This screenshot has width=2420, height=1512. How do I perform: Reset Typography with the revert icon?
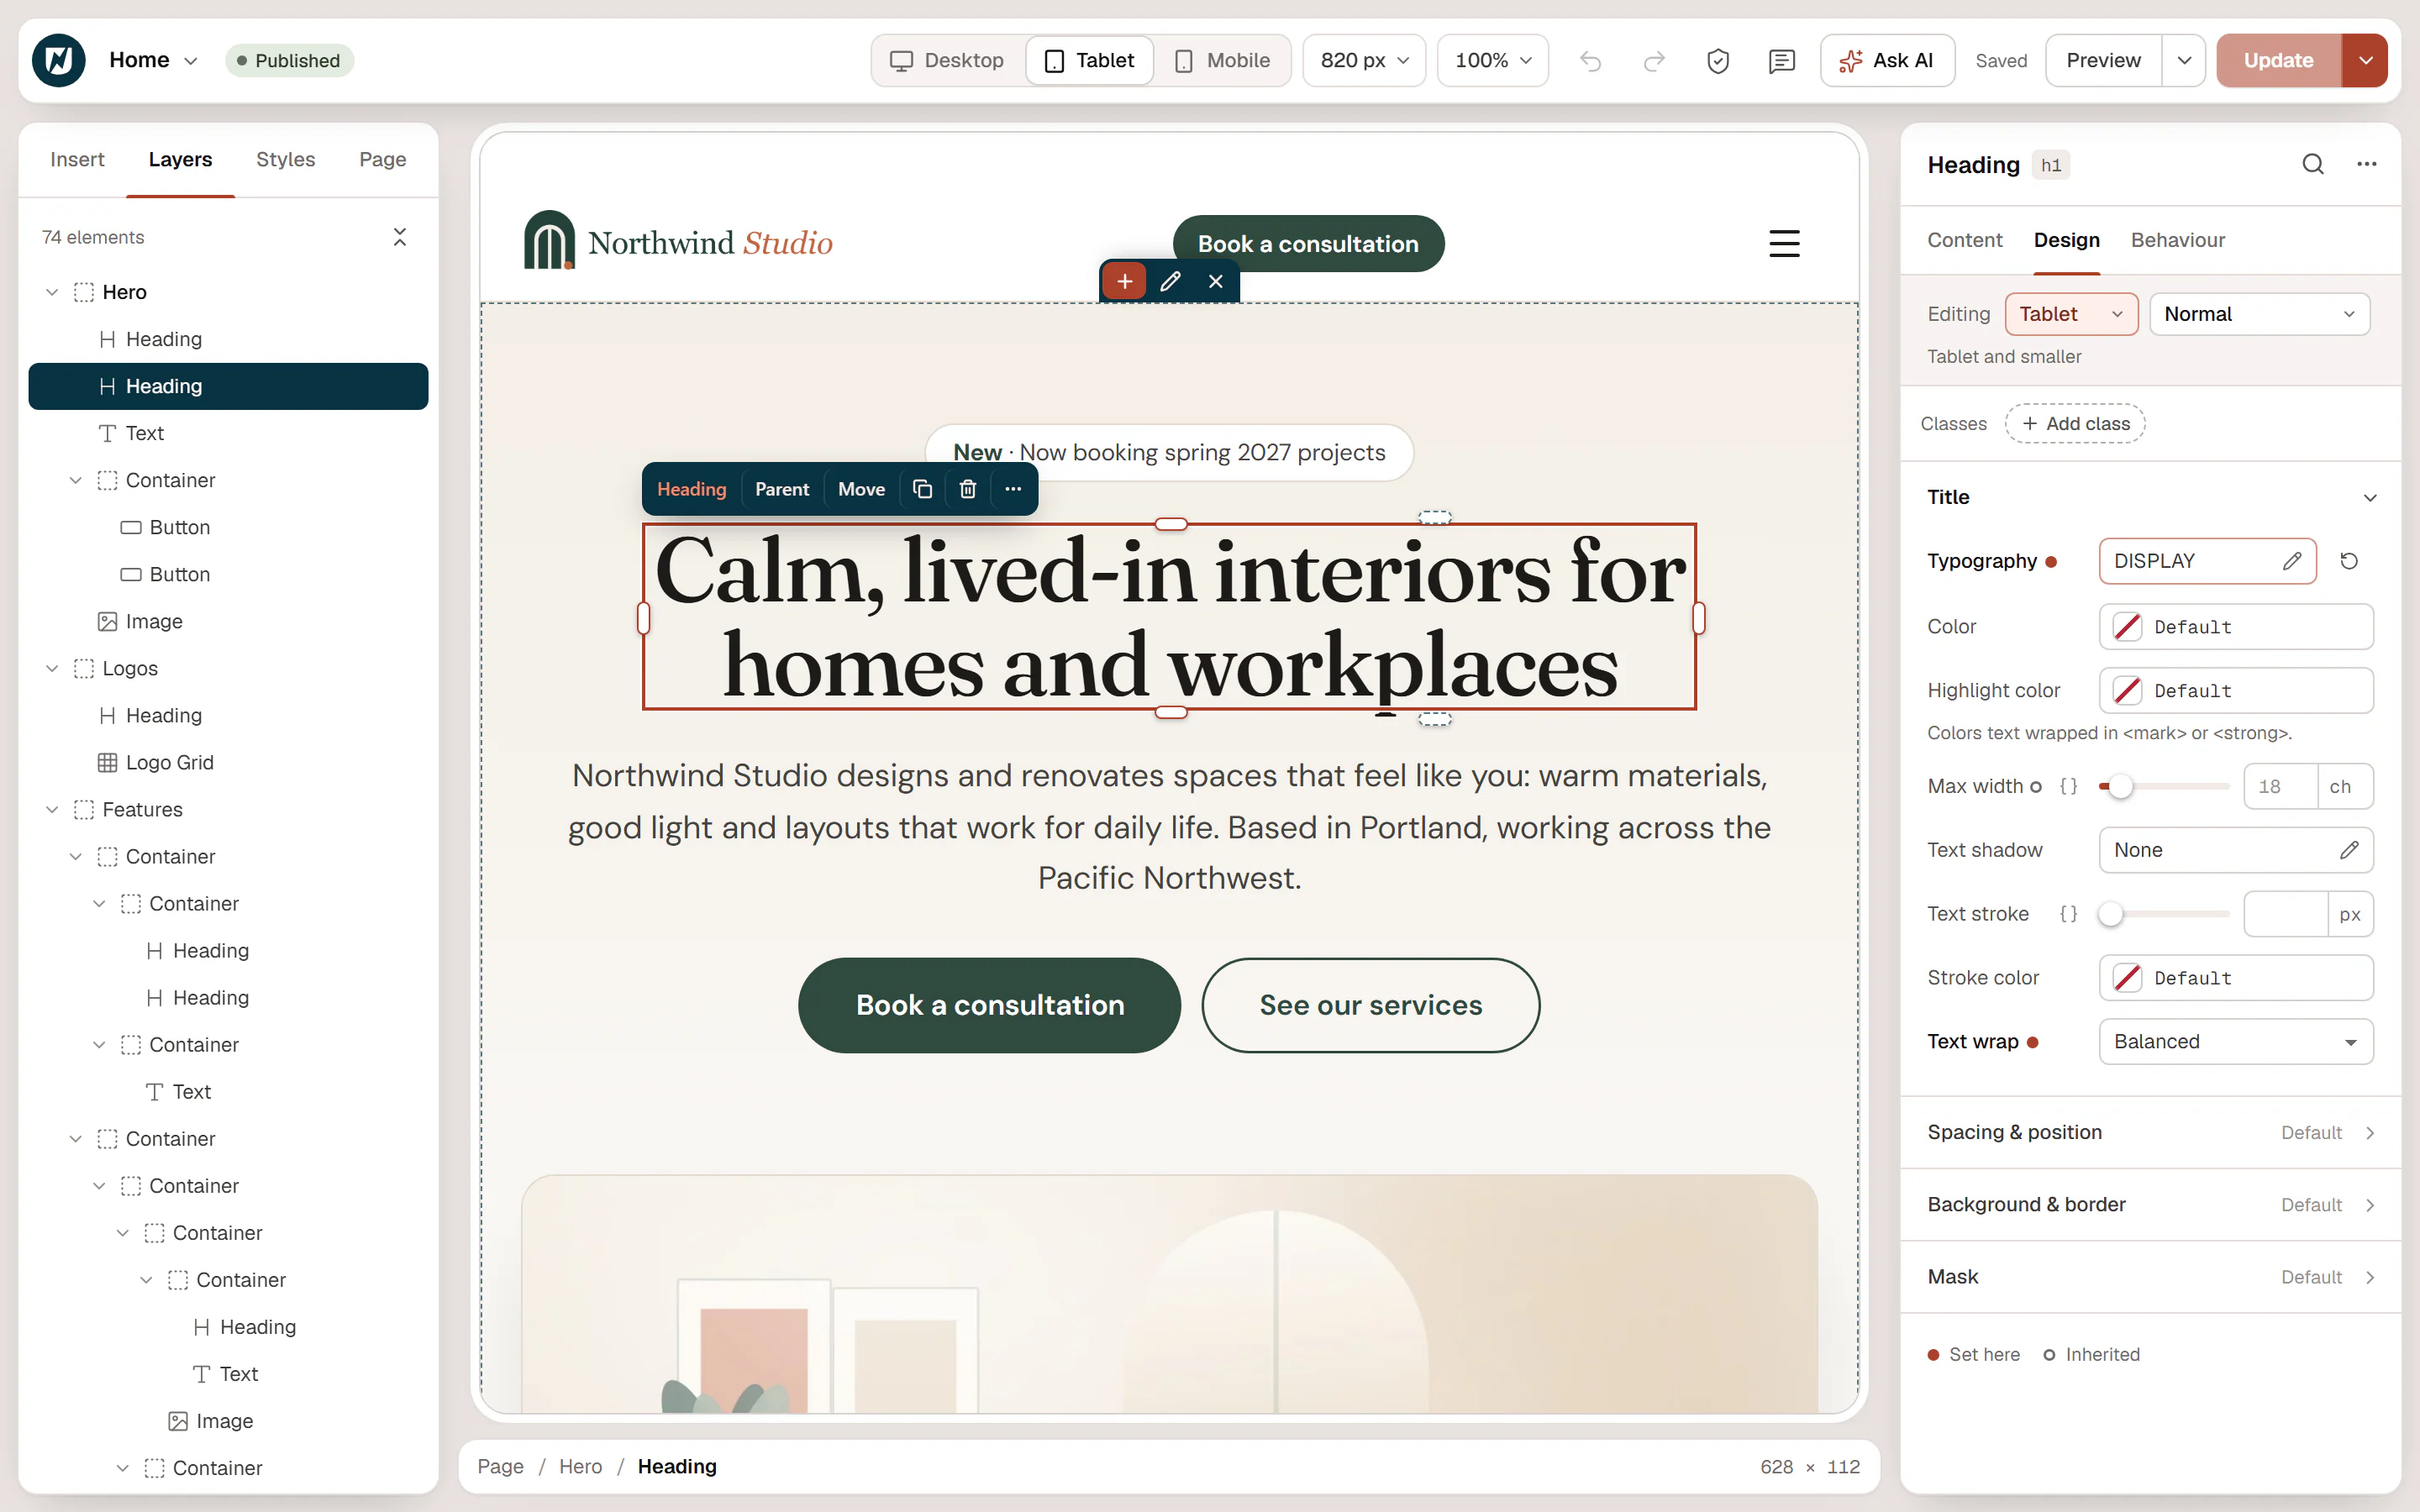[2349, 561]
